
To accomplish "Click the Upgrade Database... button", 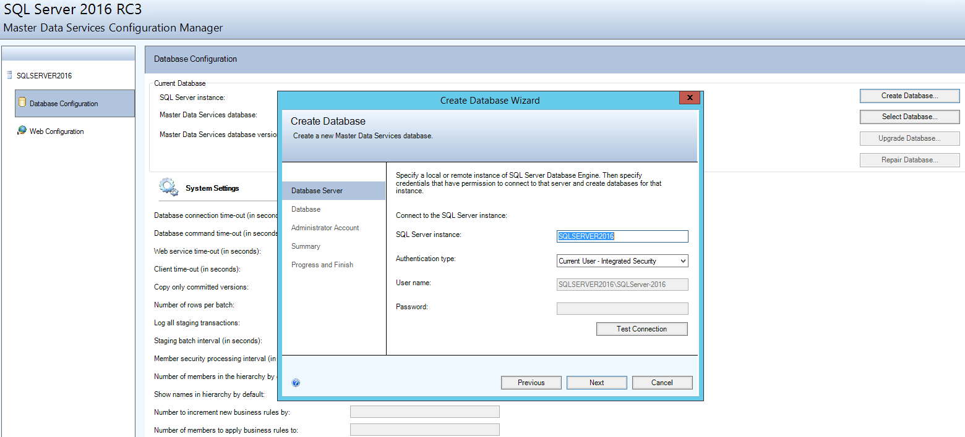I will click(x=910, y=138).
